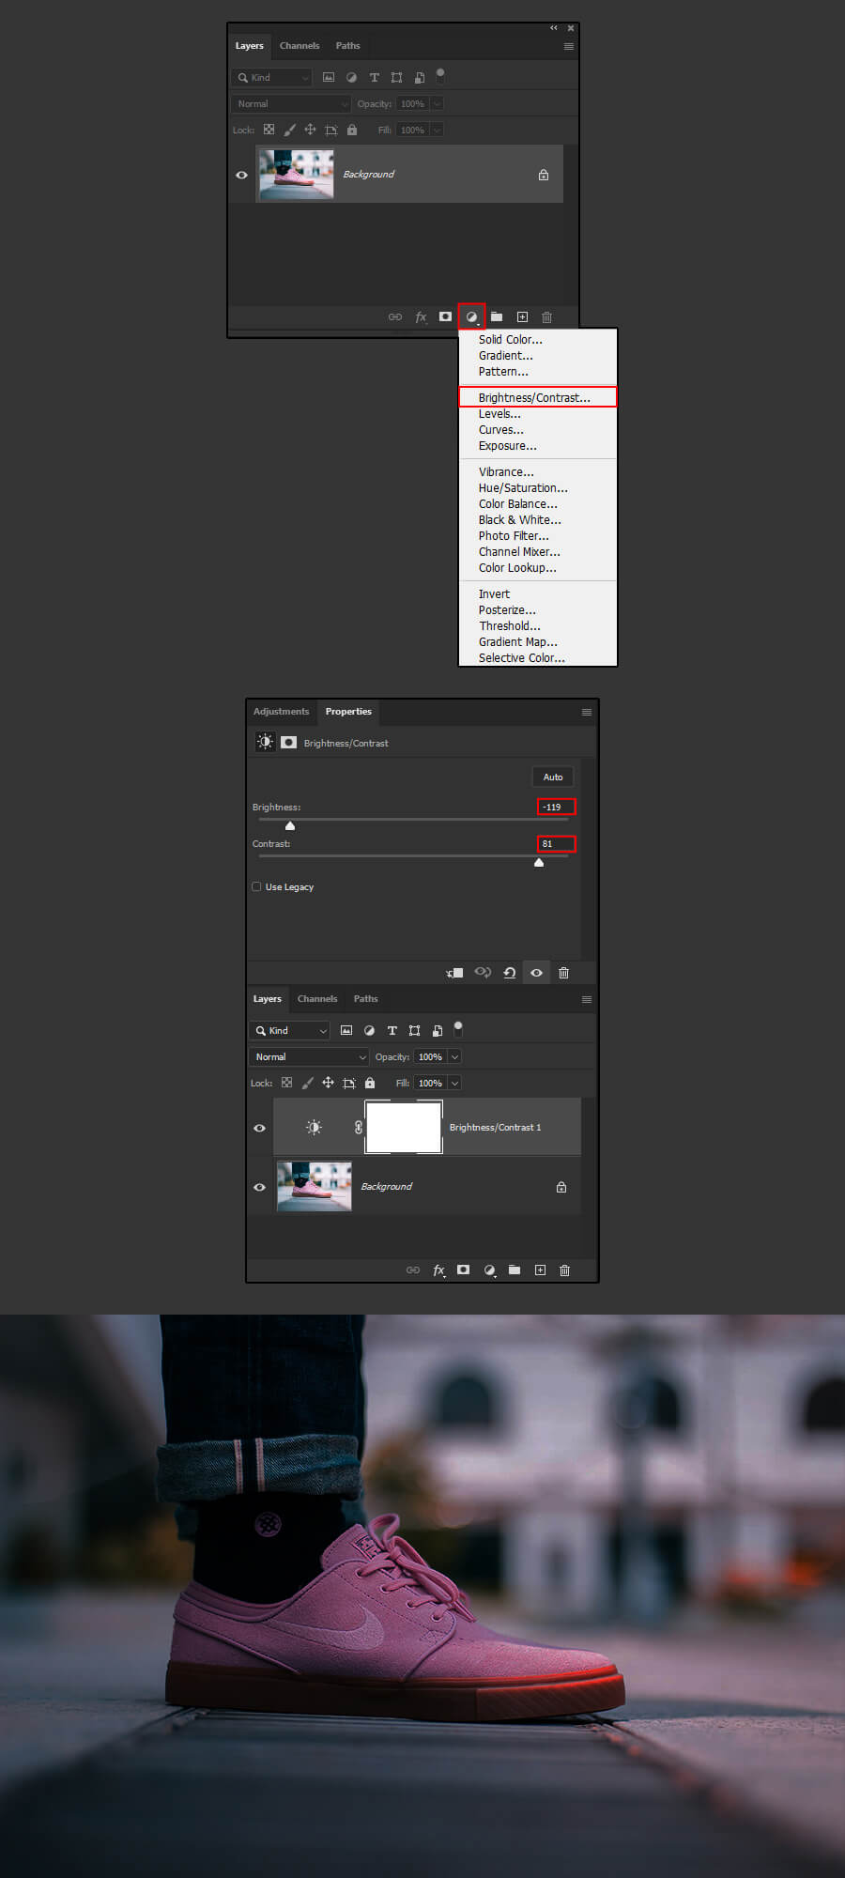
Task: Toggle lock all padlock in top Layers panel
Action: [352, 130]
